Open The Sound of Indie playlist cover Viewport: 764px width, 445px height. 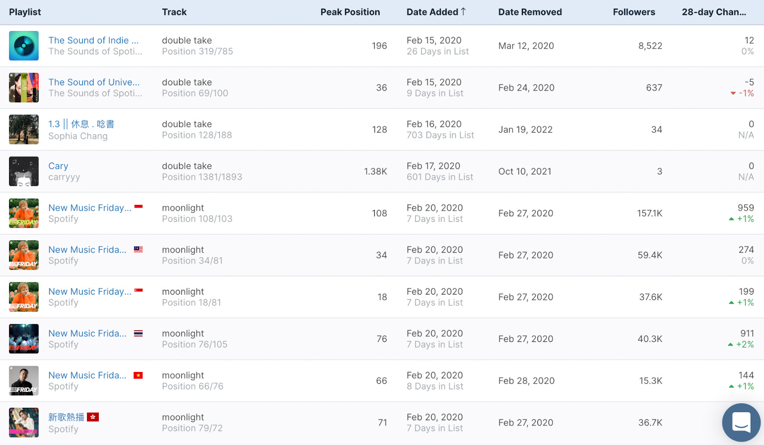click(24, 46)
